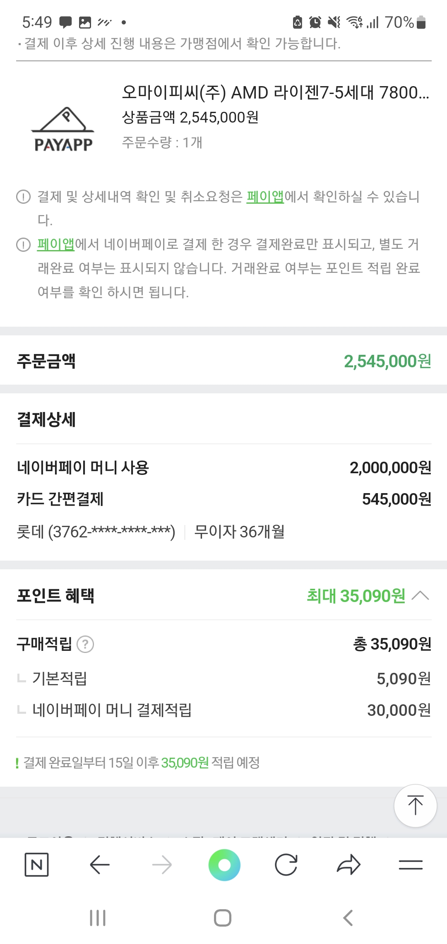Go back using browser back arrow

99,865
